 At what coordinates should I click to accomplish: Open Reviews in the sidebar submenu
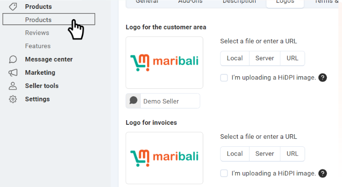(37, 33)
